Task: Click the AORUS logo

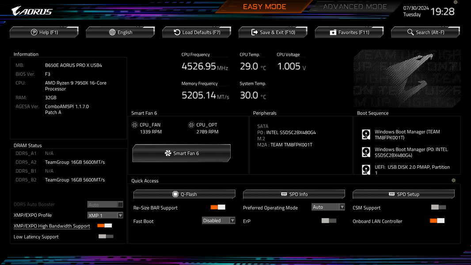Action: 32,11
